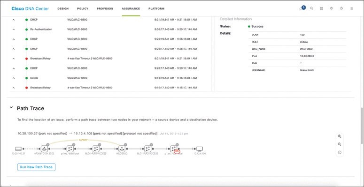Select the WLC-5520 node in path trace
364x187 pixels.
click(x=122, y=149)
